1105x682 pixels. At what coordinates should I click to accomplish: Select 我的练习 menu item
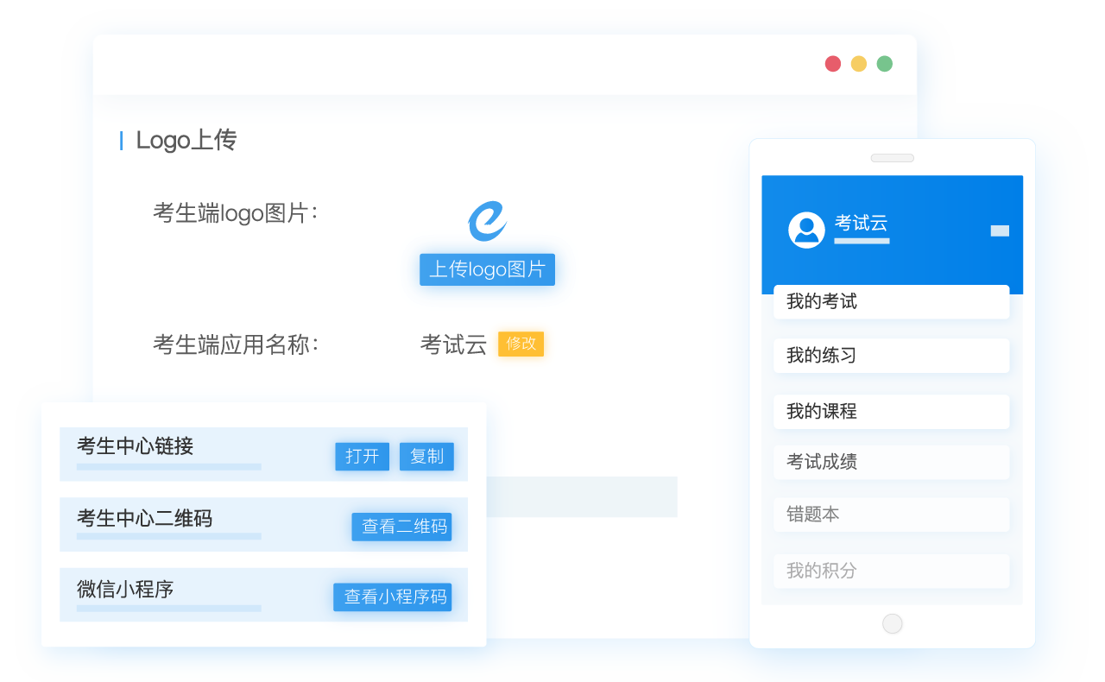click(x=891, y=356)
